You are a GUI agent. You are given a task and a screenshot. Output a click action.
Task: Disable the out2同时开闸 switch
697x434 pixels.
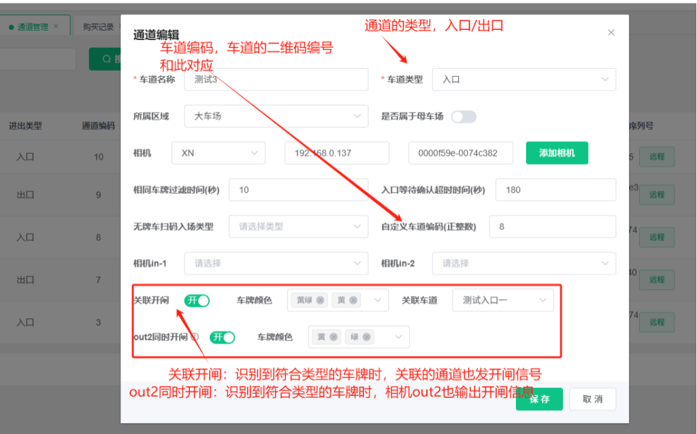click(222, 337)
